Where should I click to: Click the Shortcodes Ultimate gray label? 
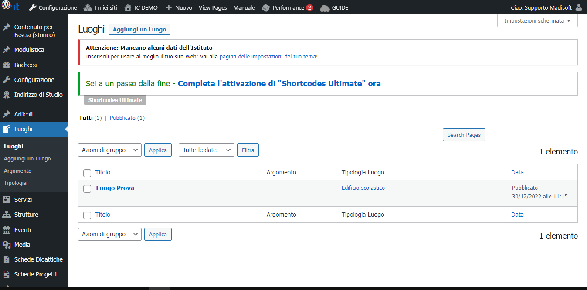tap(115, 100)
